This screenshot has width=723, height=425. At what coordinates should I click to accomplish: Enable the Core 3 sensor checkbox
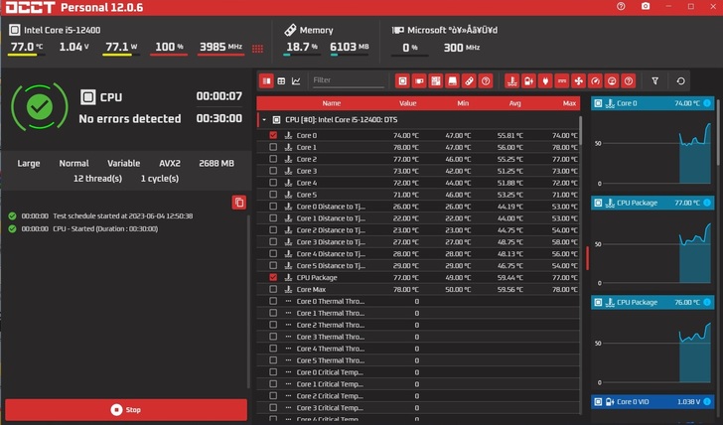[273, 171]
